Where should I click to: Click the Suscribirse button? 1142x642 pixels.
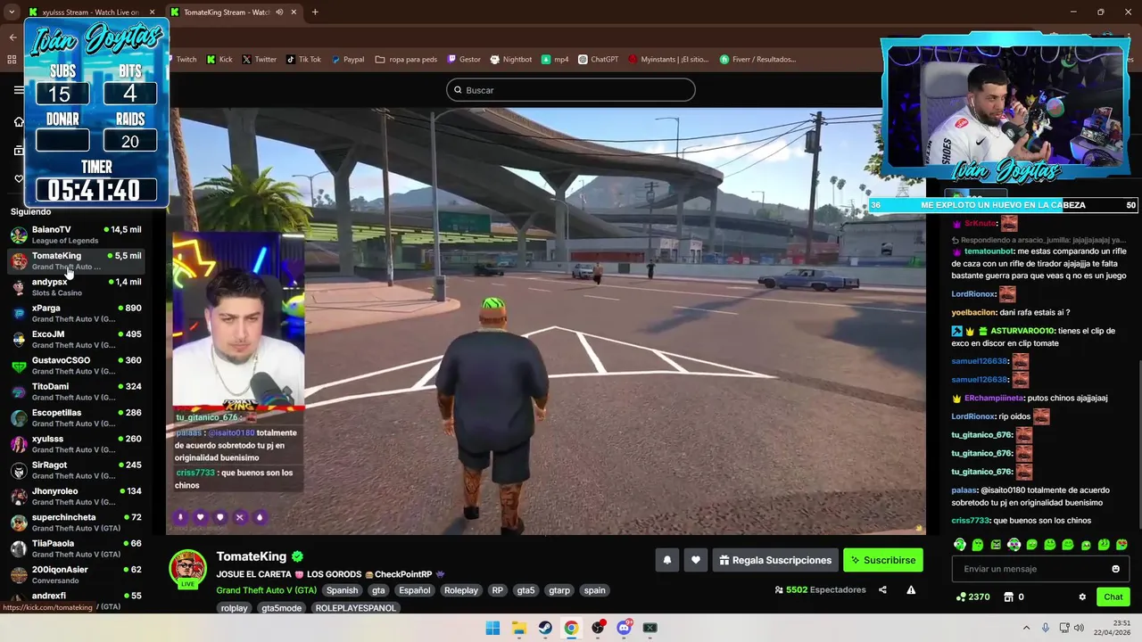(883, 560)
